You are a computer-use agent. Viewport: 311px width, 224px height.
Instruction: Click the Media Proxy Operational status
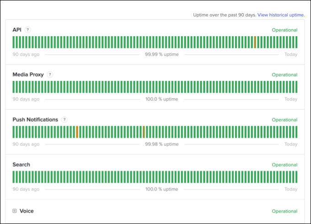coord(284,75)
